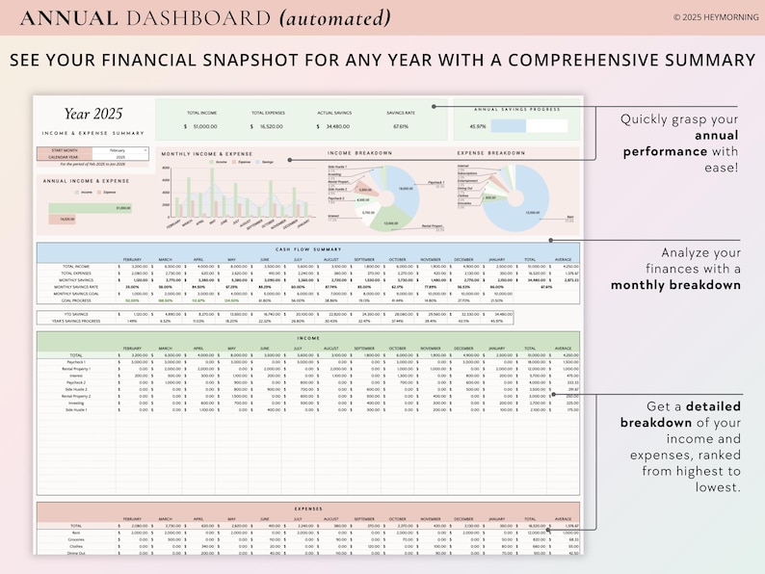Screen dimensions: 765x574
Task: Click the Rental Property 1 row label
Action: tap(76, 369)
